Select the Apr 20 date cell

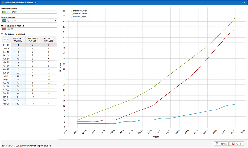coord(6,66)
